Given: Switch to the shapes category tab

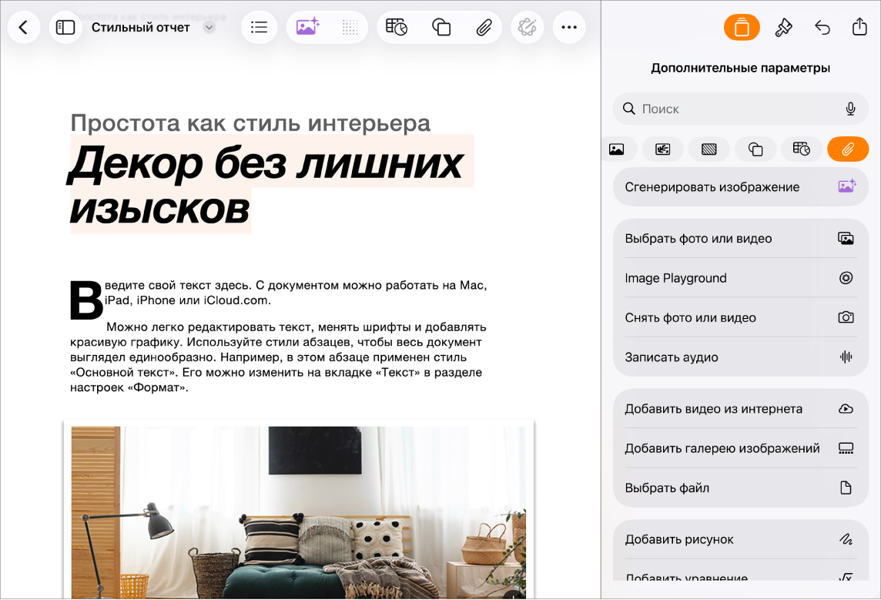Looking at the screenshot, I should click(x=755, y=149).
